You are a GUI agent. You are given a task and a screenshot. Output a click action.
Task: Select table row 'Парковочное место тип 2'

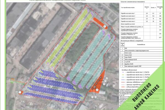[x=141, y=16]
